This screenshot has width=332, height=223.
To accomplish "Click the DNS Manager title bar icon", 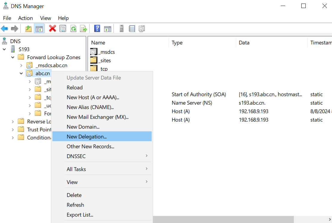I will 6,6.
